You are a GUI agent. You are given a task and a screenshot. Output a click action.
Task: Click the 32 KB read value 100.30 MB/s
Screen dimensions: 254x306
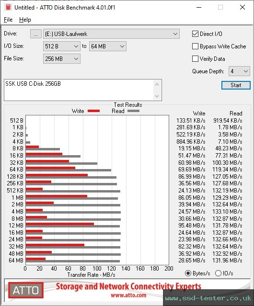click(227, 162)
